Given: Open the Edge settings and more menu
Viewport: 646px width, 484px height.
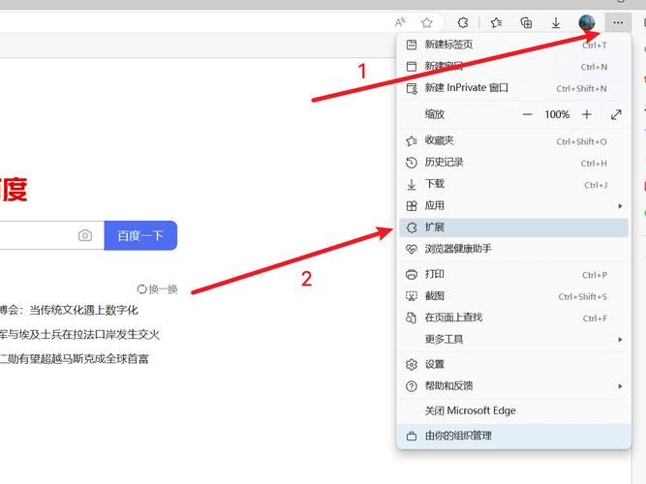Looking at the screenshot, I should (x=618, y=22).
